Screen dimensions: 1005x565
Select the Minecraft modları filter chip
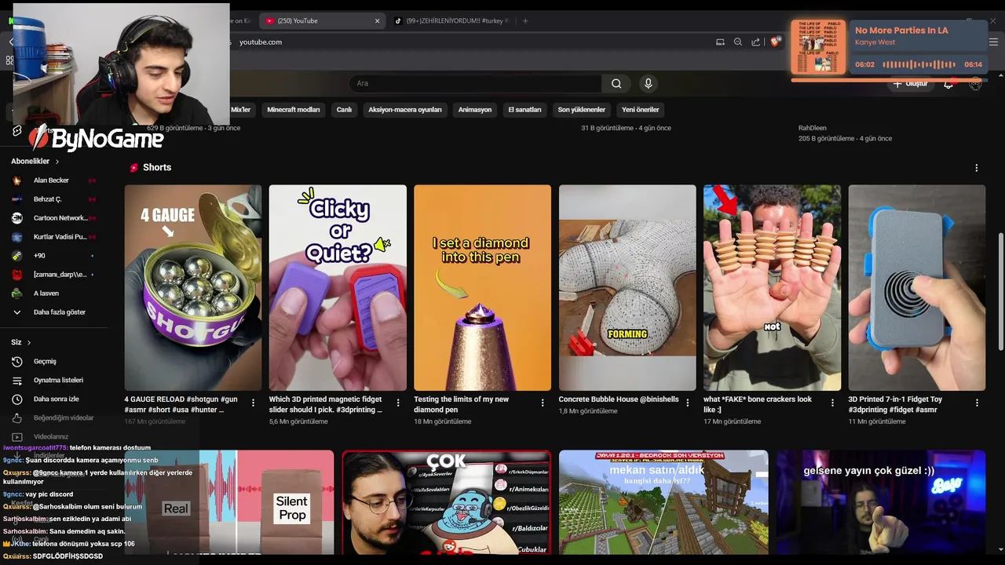pos(294,110)
